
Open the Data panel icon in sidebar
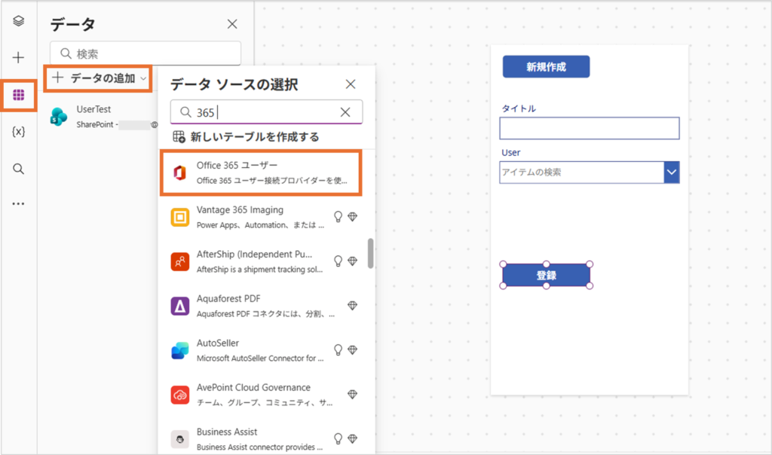19,95
